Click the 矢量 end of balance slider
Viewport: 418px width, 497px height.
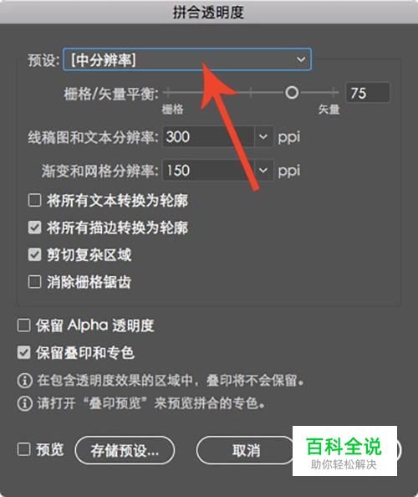(x=329, y=110)
